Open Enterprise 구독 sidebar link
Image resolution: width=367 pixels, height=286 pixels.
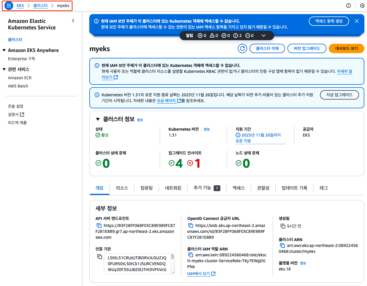coord(21,59)
